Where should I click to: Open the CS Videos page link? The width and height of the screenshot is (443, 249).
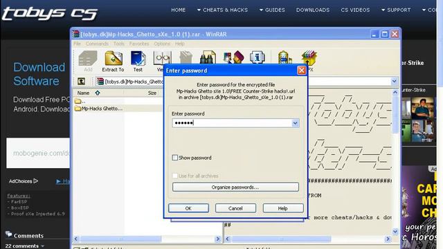355,10
